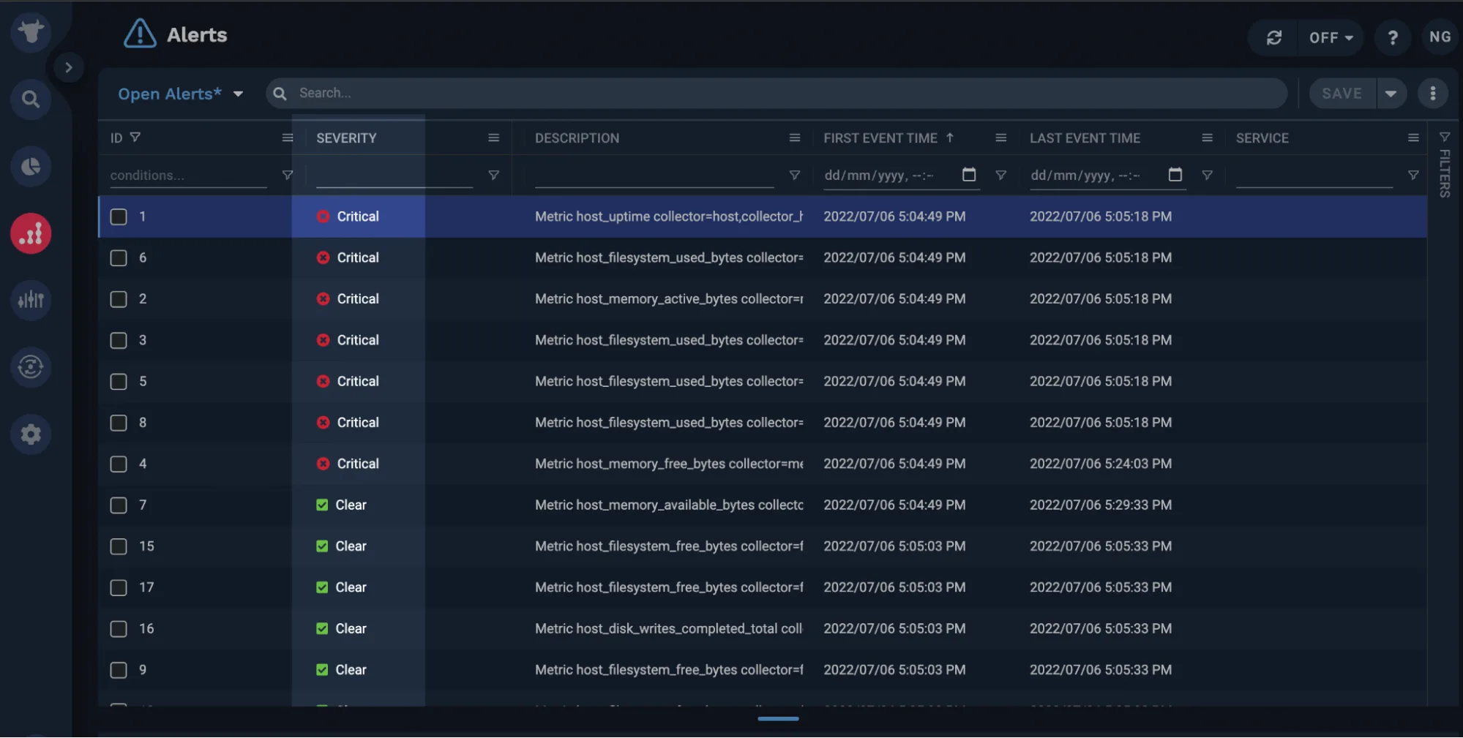Open the SEVERITY column menu icon
This screenshot has width=1463, height=738.
point(494,138)
